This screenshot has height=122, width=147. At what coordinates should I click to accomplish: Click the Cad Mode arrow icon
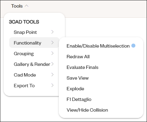pyautogui.click(x=52, y=75)
